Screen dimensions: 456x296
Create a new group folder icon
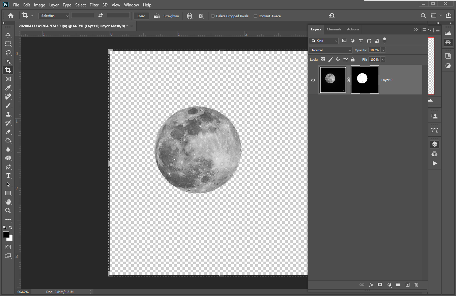398,285
